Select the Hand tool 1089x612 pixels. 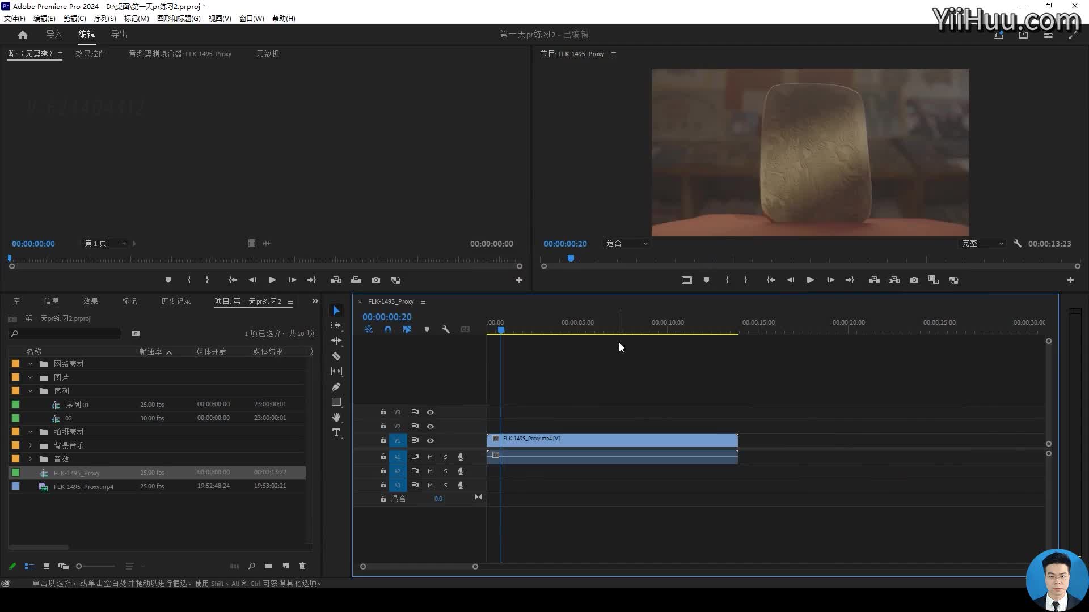point(336,417)
